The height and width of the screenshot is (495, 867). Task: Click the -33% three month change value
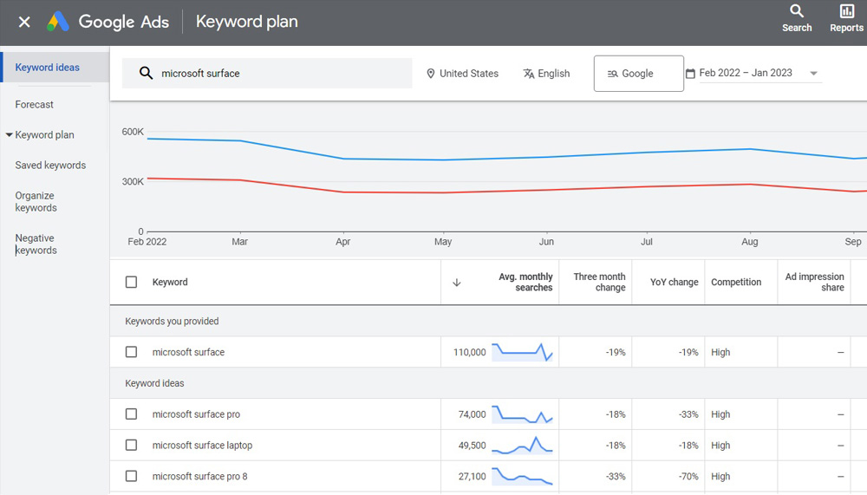click(616, 476)
